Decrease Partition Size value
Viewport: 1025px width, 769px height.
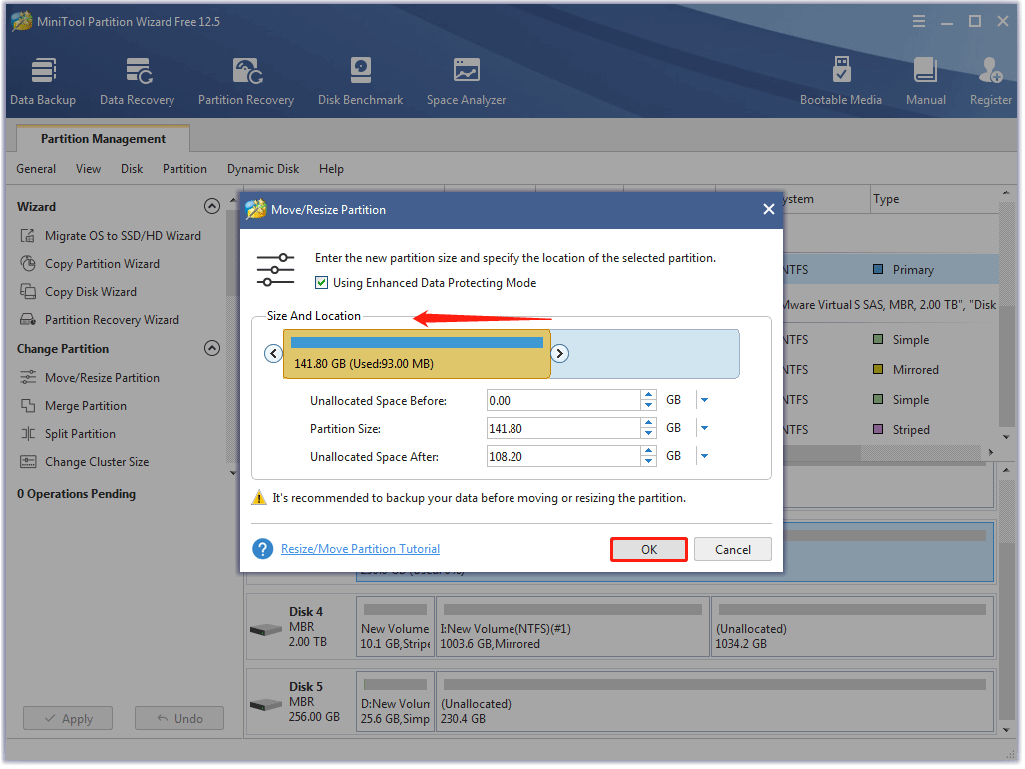click(648, 434)
